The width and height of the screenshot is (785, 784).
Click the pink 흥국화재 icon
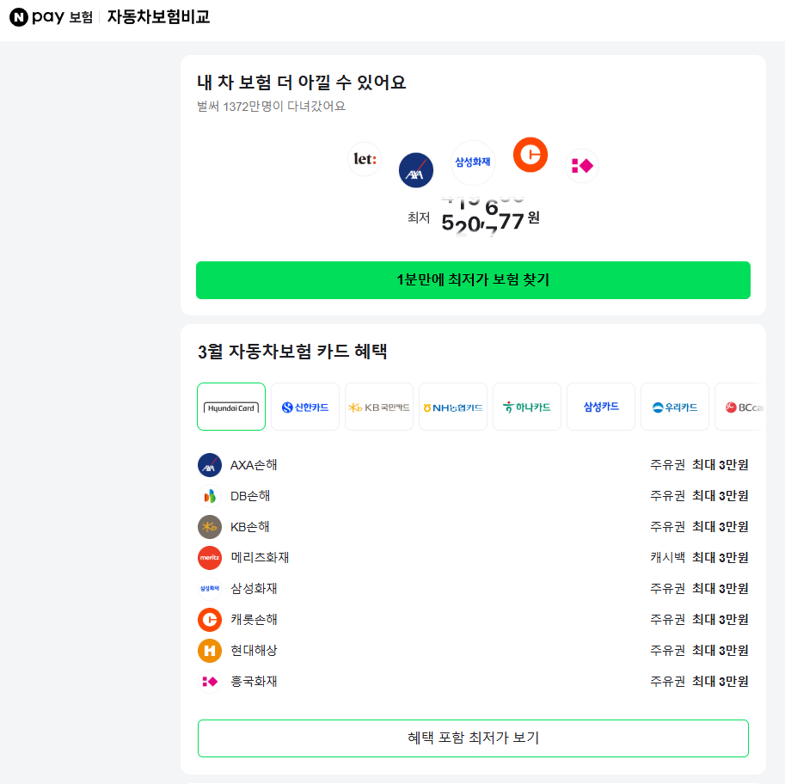[x=208, y=681]
